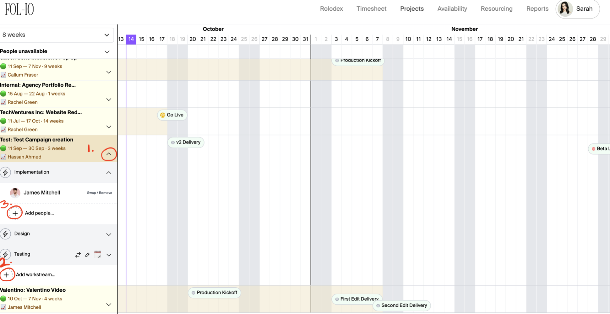Expand the Design workstream
Screen dimensions: 610x314
[x=109, y=234]
